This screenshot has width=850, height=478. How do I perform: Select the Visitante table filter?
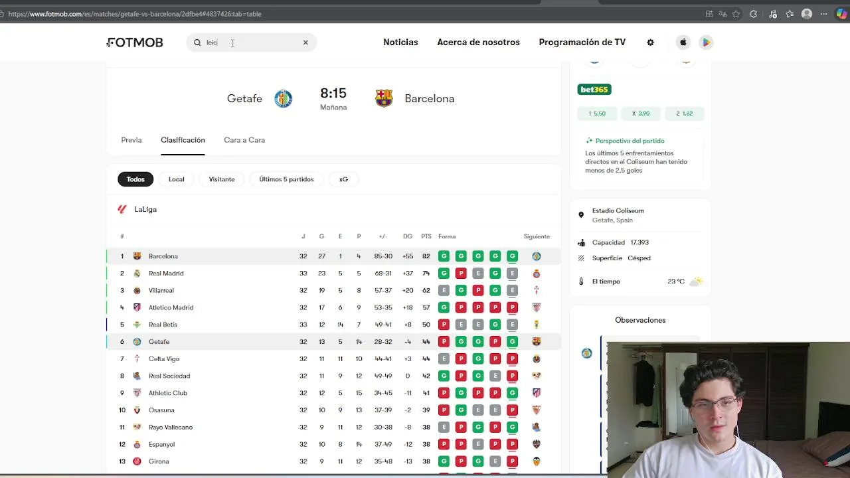point(222,179)
